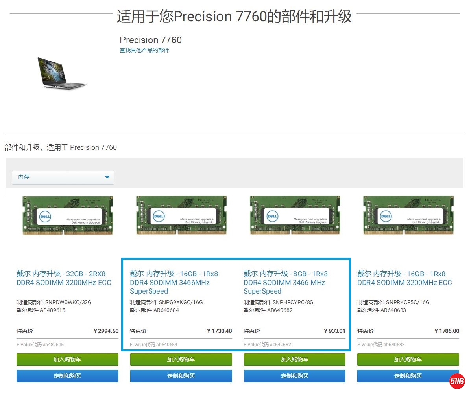Image resolution: width=469 pixels, height=393 pixels.
Task: Click 戴尔部件 AB640683 text
Action: pyautogui.click(x=381, y=310)
